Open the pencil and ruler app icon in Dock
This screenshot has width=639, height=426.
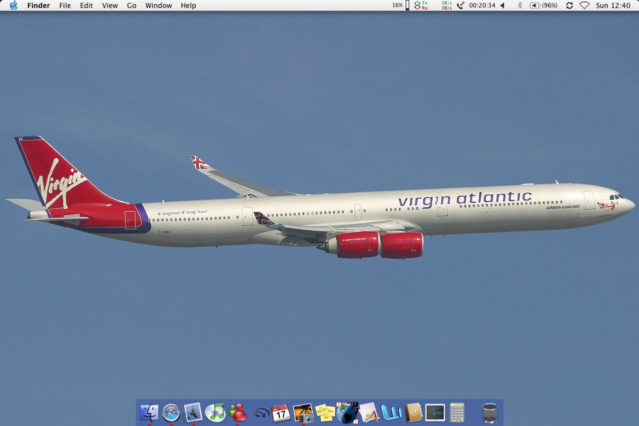(369, 413)
